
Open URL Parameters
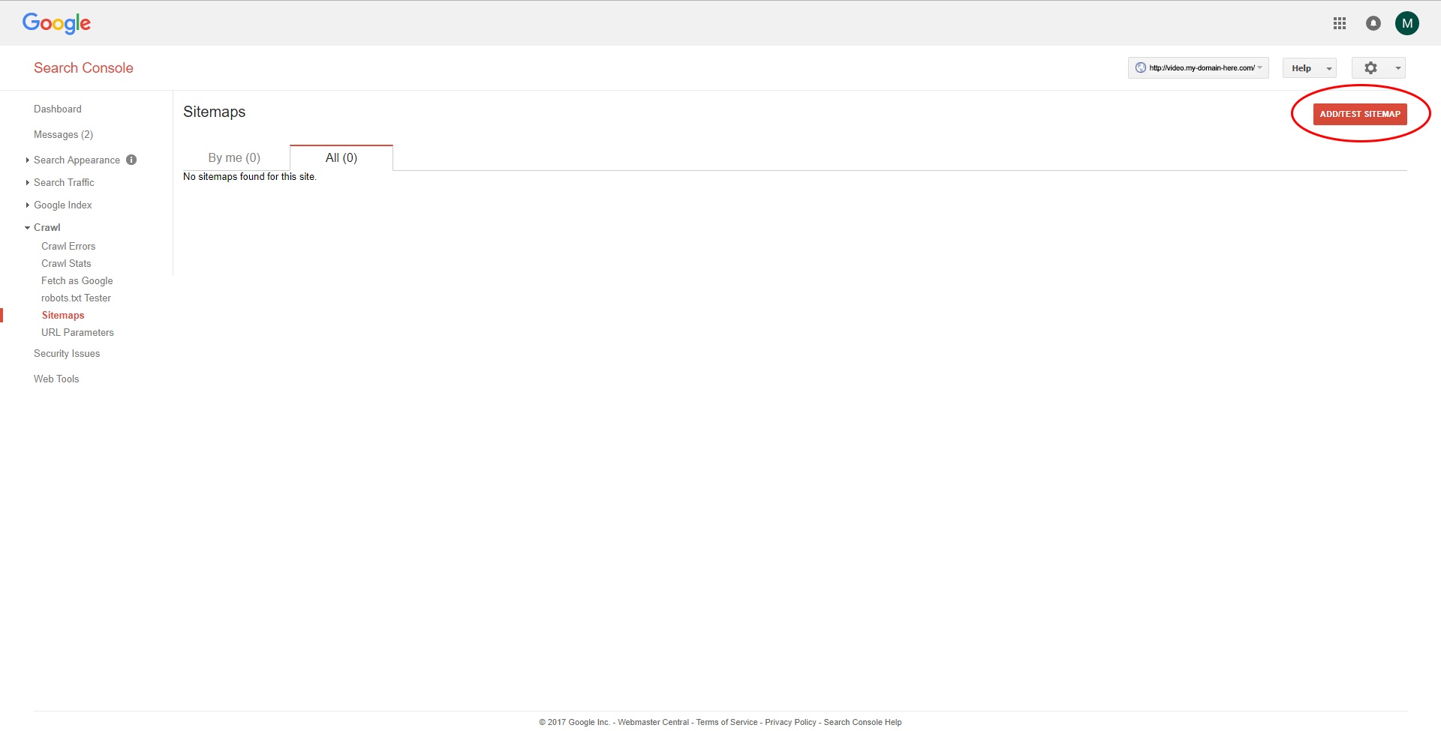pyautogui.click(x=77, y=333)
